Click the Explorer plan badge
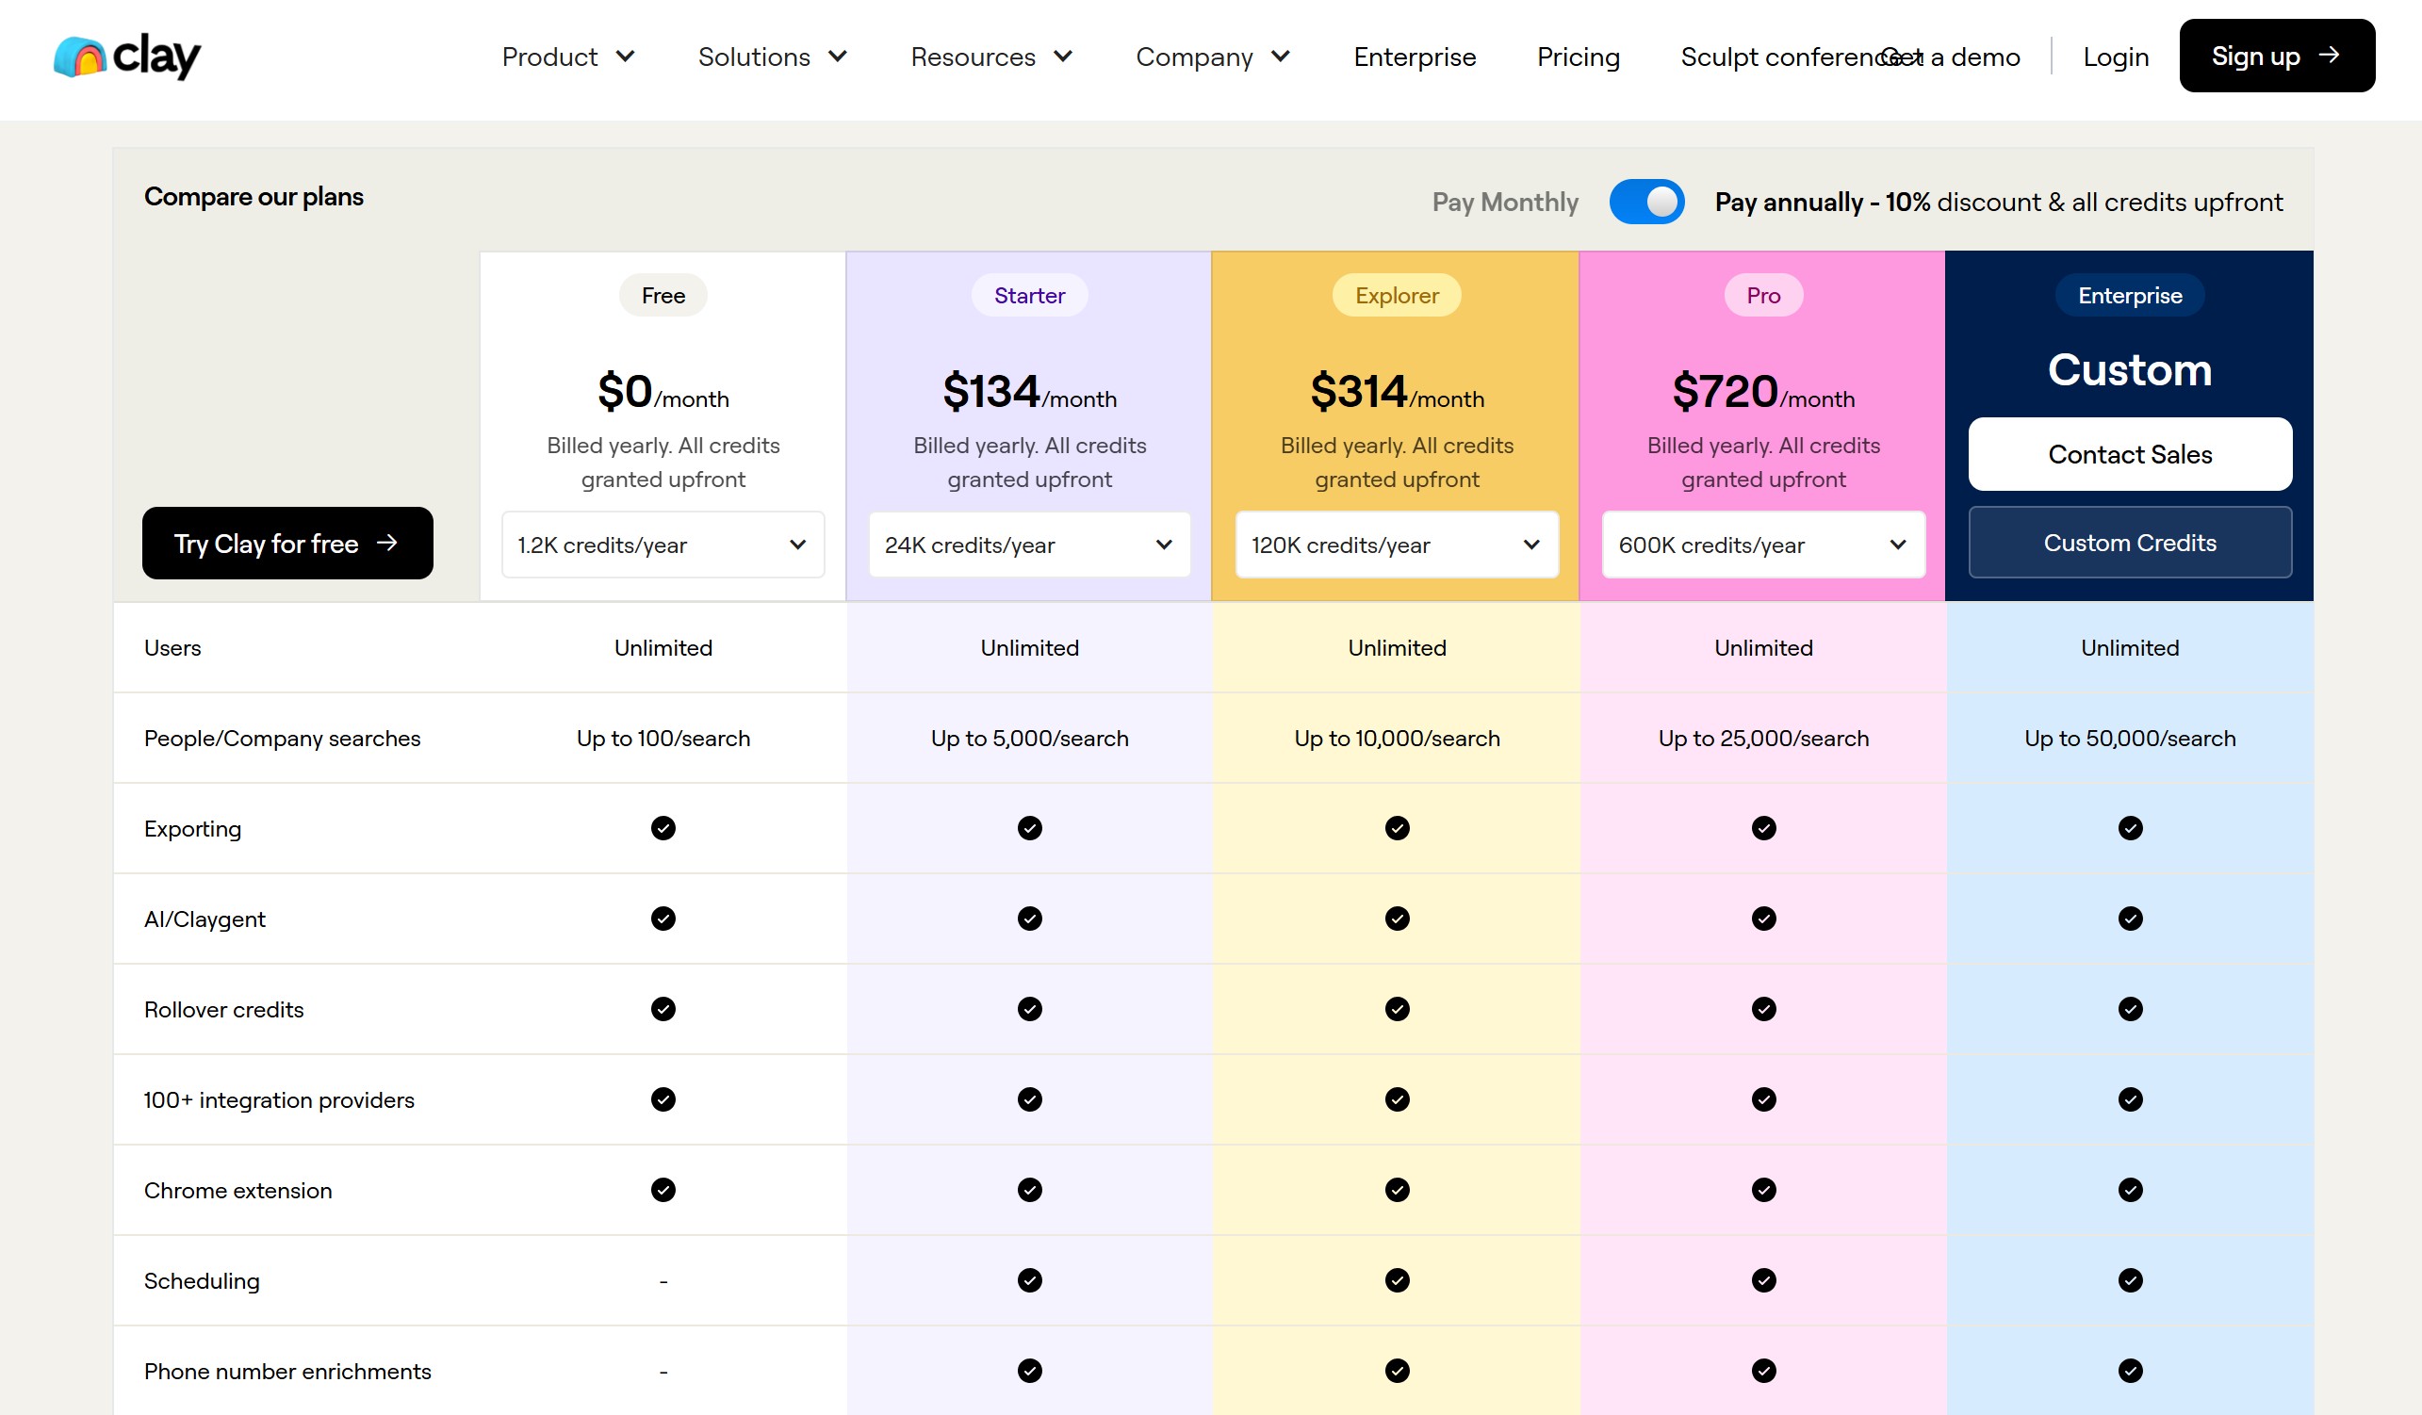 [1397, 295]
